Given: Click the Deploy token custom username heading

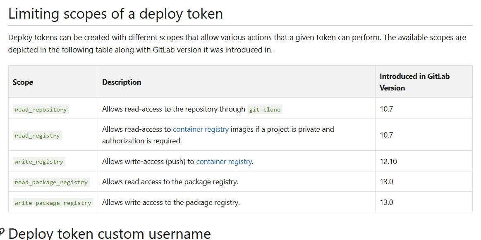Looking at the screenshot, I should tap(110, 233).
